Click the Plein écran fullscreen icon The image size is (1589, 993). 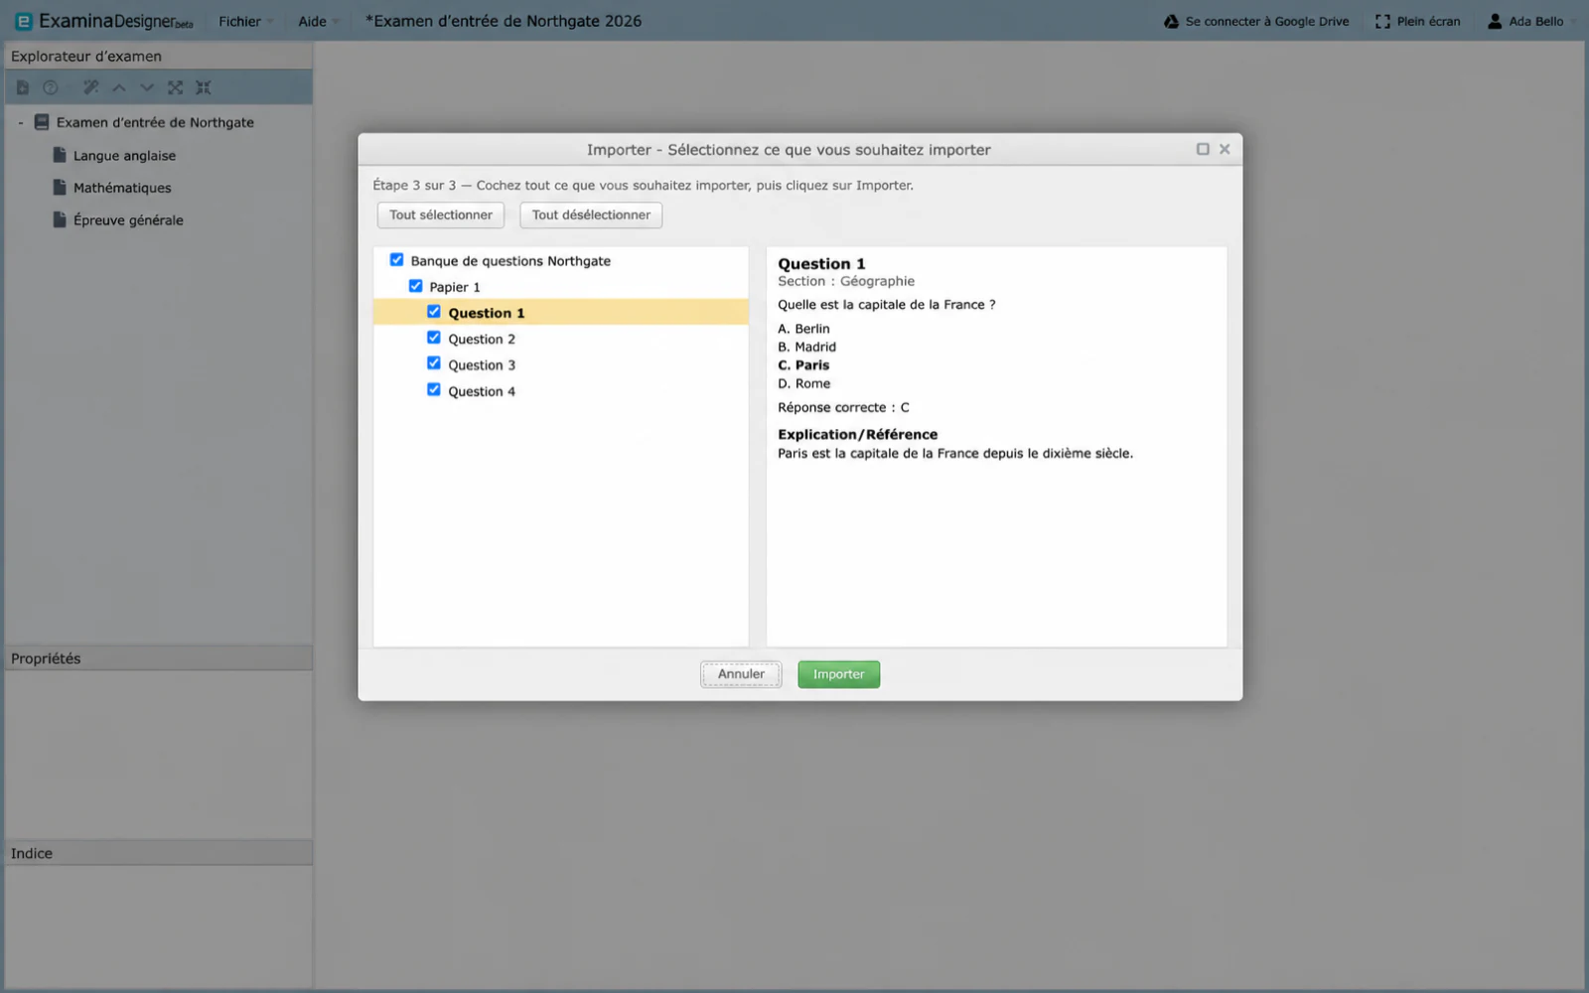pyautogui.click(x=1382, y=21)
